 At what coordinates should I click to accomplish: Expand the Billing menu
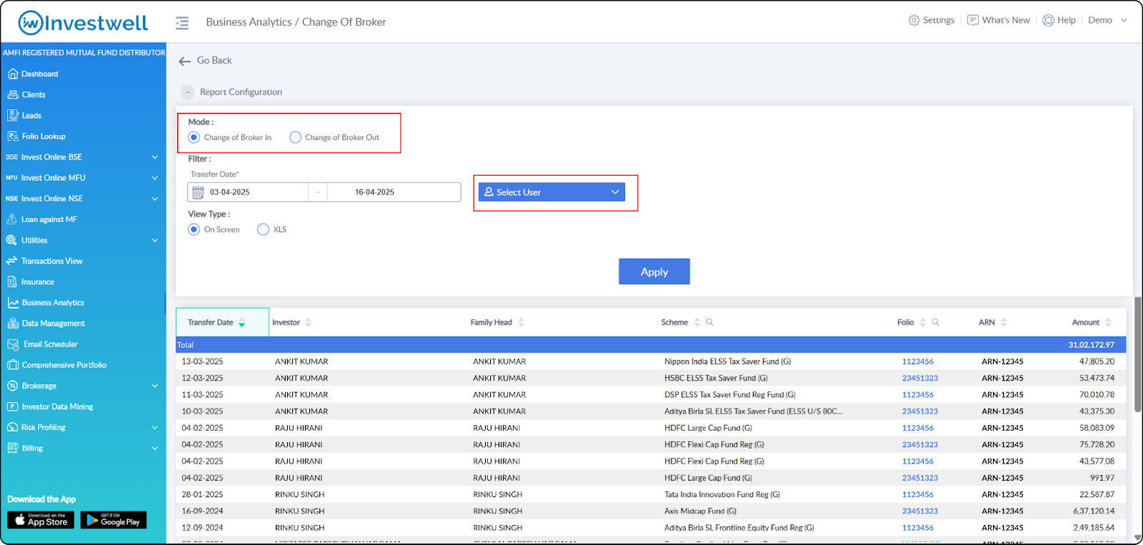tap(155, 448)
